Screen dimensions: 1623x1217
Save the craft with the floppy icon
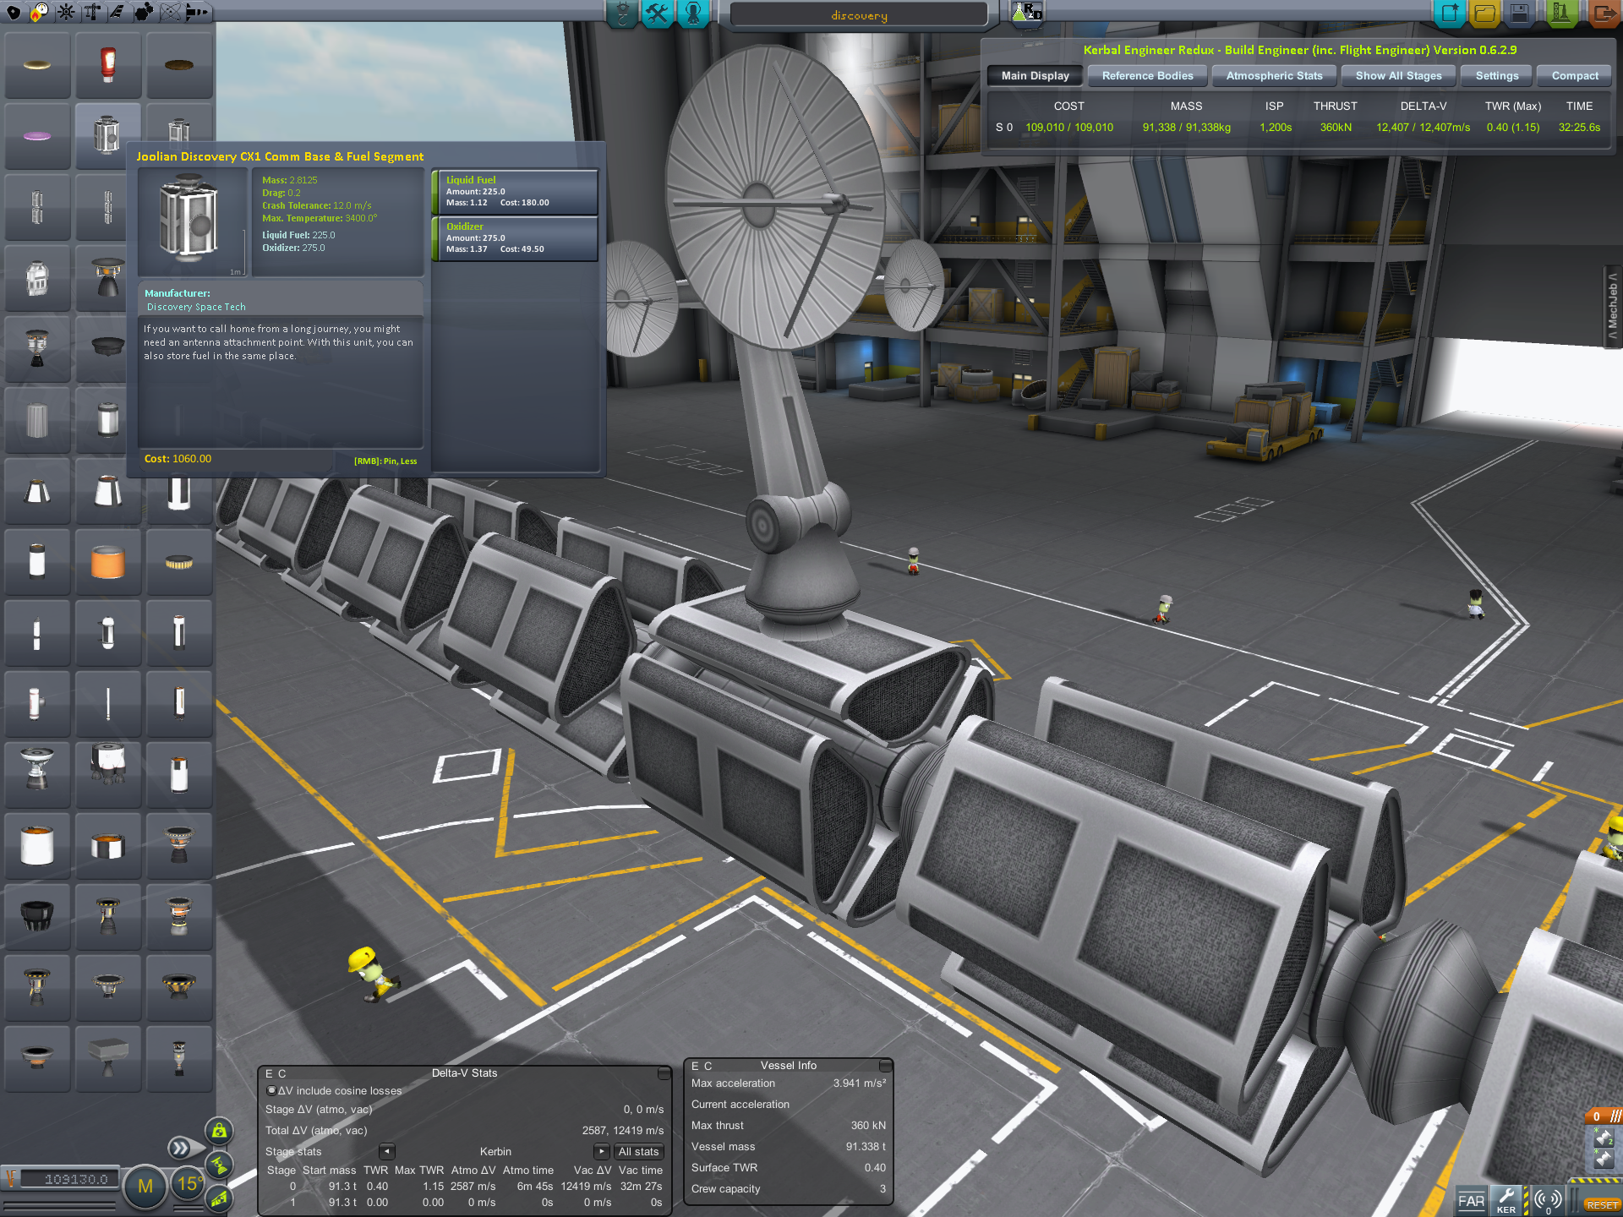[x=1520, y=14]
